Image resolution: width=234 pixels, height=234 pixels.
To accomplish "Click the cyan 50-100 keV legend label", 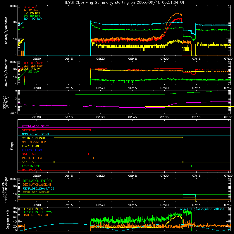I will [x=33, y=19].
